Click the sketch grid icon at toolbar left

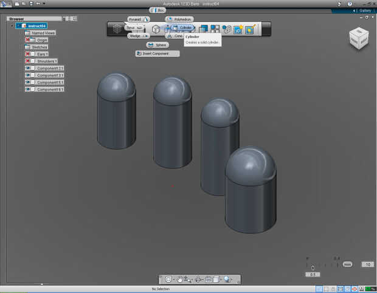117,29
